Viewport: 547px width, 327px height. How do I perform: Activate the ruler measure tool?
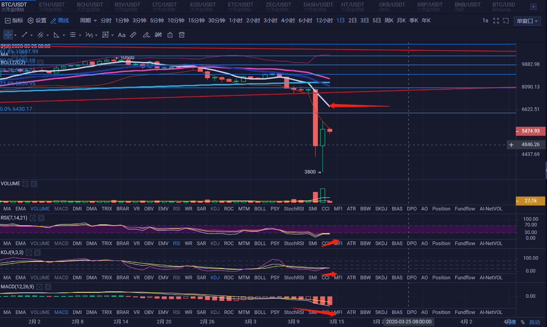pyautogui.click(x=133, y=35)
